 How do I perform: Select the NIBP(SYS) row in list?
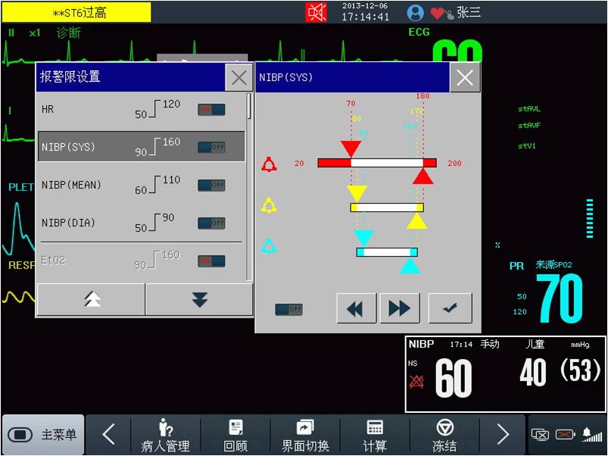click(x=142, y=147)
